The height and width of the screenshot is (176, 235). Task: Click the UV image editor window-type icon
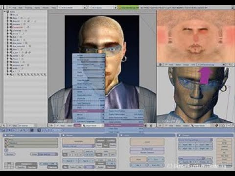160,65
